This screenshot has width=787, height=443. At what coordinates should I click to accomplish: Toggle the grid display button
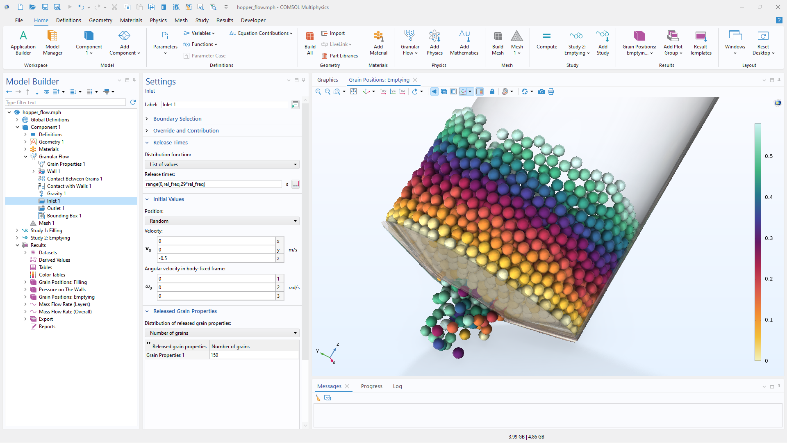coord(453,91)
